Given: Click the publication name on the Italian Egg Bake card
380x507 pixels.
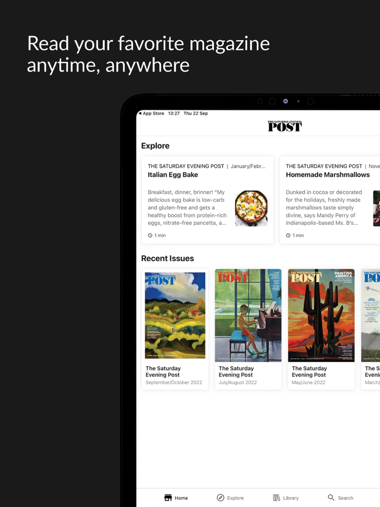Looking at the screenshot, I should (186, 166).
